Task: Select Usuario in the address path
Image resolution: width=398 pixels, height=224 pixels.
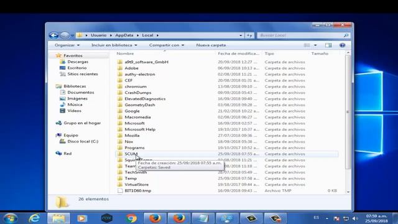Action: coord(98,35)
